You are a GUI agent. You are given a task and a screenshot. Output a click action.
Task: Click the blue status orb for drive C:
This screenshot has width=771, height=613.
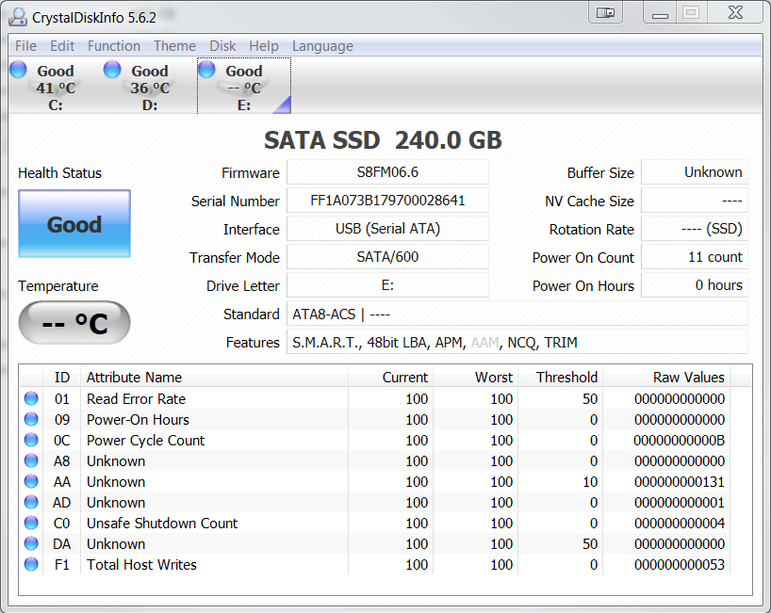pyautogui.click(x=18, y=69)
